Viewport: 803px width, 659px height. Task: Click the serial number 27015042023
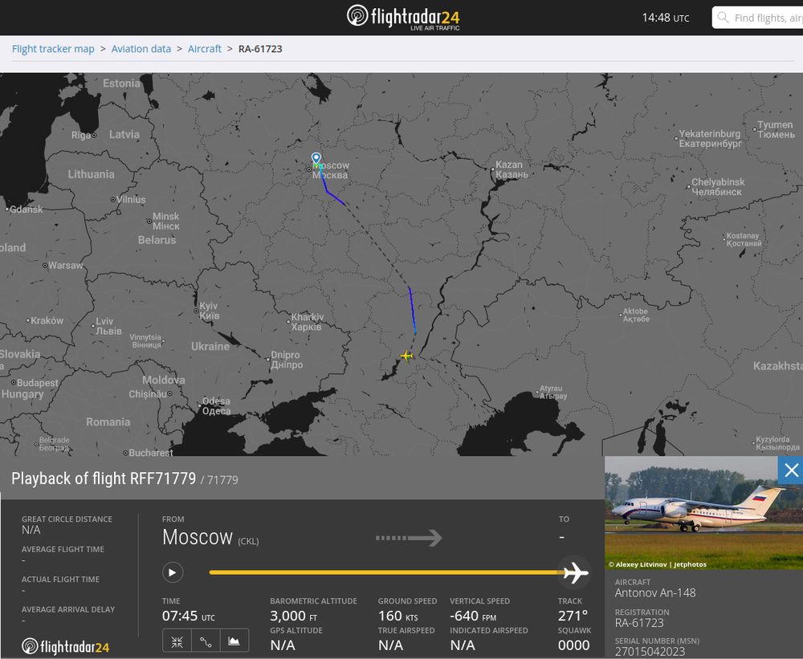[x=650, y=652]
